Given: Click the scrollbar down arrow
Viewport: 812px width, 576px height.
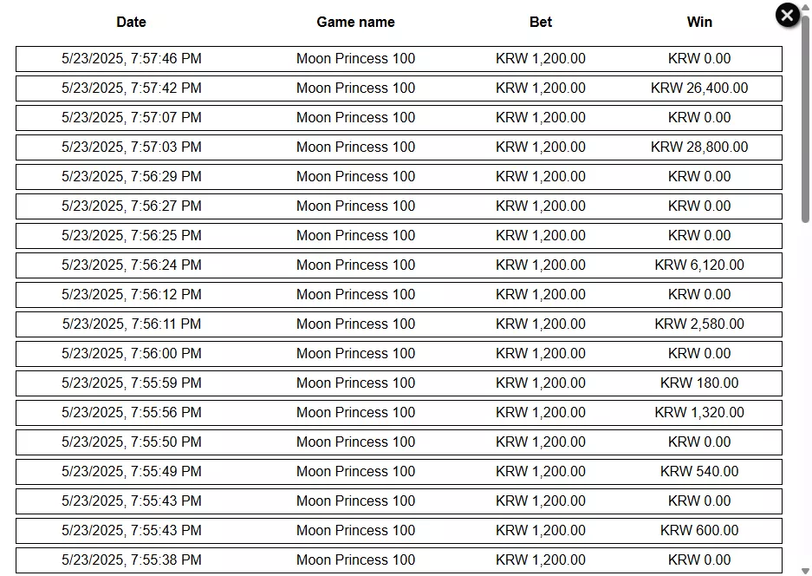Looking at the screenshot, I should 805,571.
